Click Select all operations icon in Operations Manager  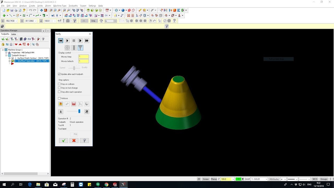[x=3, y=39]
